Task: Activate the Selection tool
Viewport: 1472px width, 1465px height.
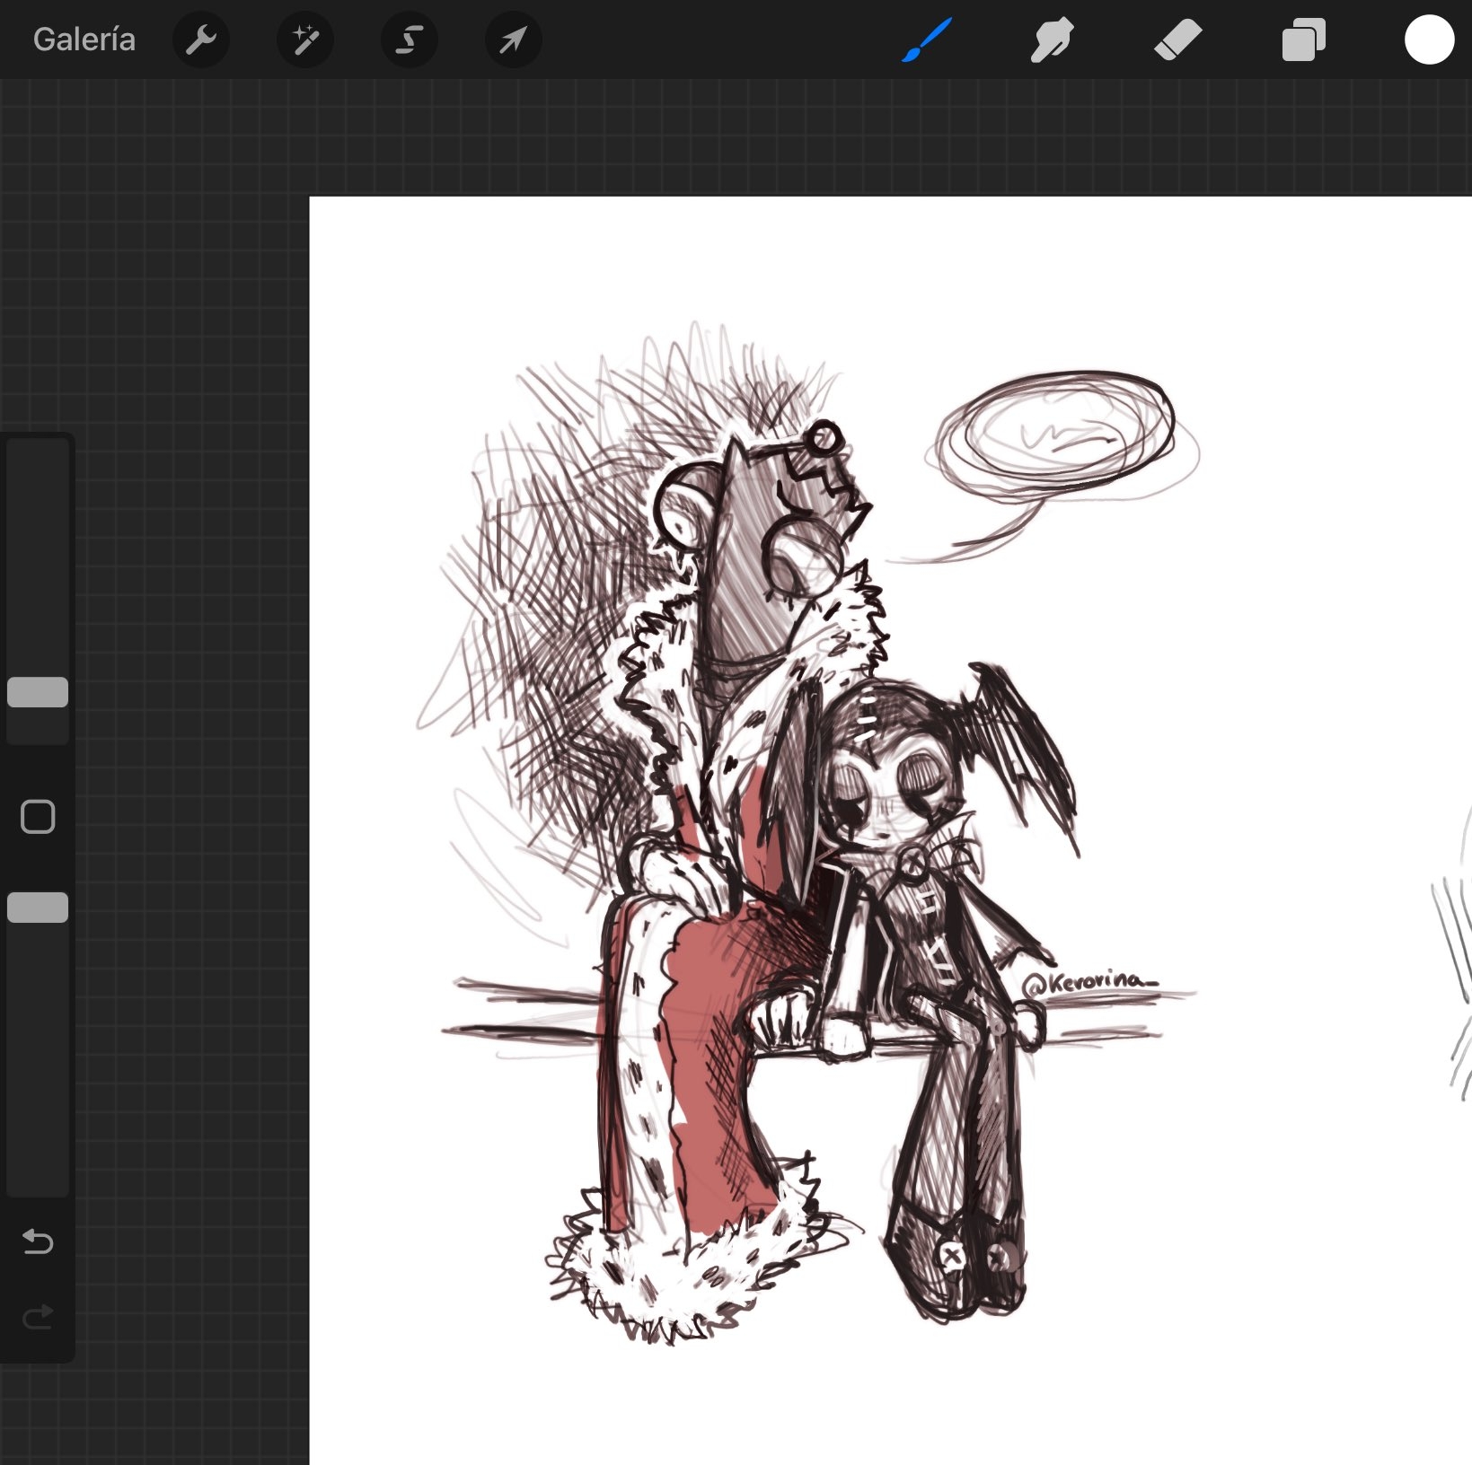Action: click(410, 39)
